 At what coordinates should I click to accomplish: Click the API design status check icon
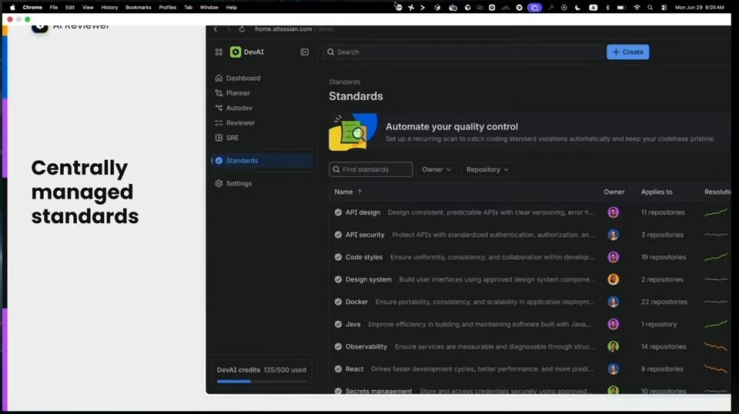[338, 212]
